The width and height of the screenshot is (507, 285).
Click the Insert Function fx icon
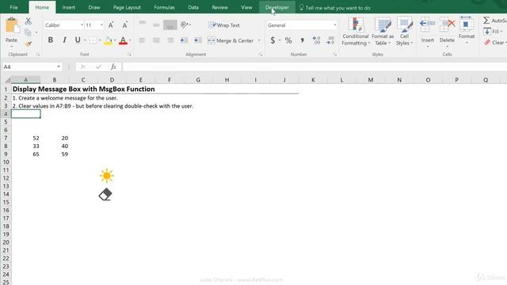pyautogui.click(x=113, y=66)
